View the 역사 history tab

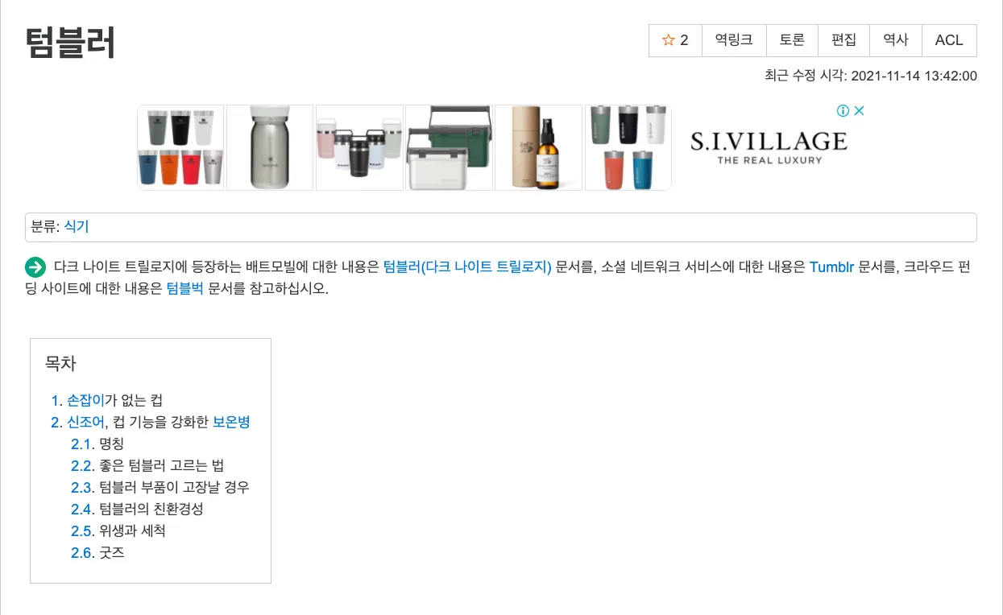pos(896,40)
